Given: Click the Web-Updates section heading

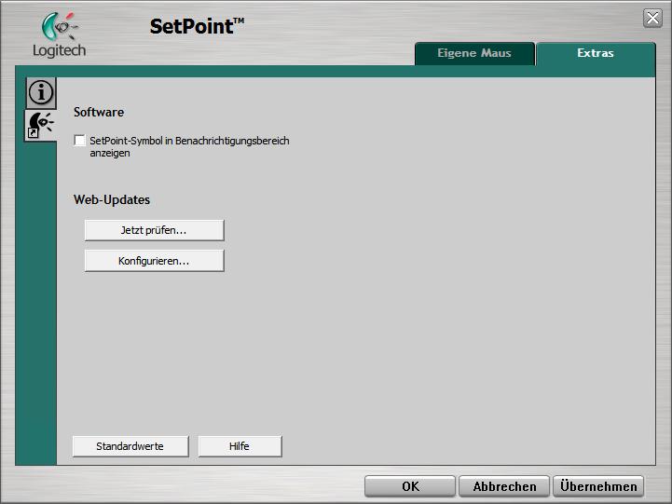Looking at the screenshot, I should pos(112,200).
